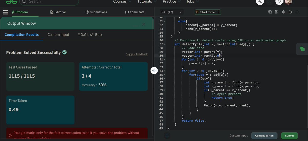
Task: Click the green solved checkmark badge
Action: 64,52
